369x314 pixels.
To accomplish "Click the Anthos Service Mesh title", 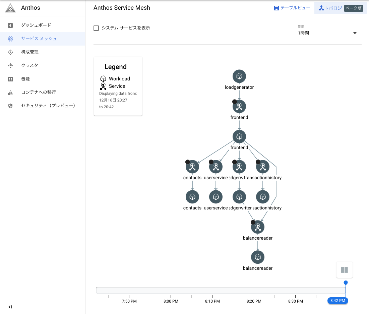I will click(x=122, y=8).
